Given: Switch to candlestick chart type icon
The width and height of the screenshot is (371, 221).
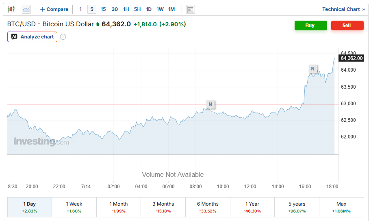Looking at the screenshot, I should [x=11, y=9].
